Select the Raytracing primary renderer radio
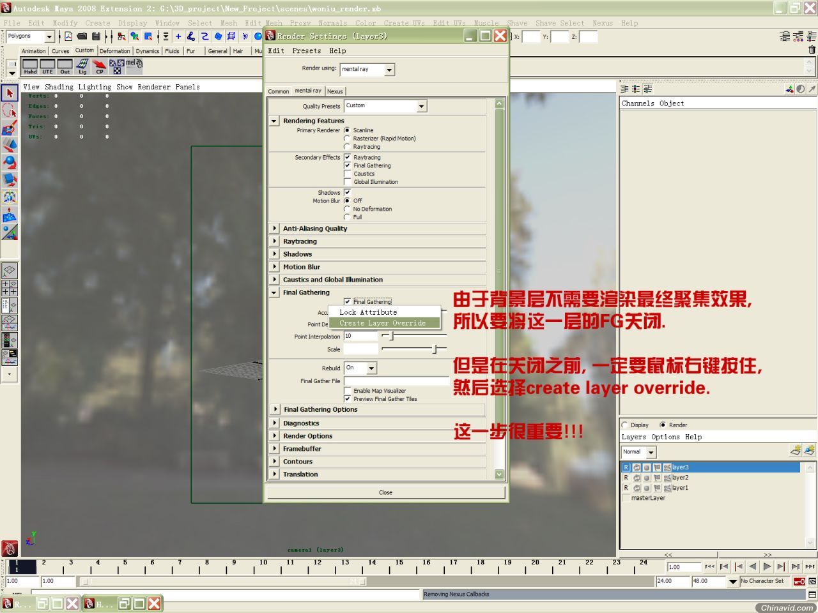Image resolution: width=818 pixels, height=613 pixels. point(348,147)
